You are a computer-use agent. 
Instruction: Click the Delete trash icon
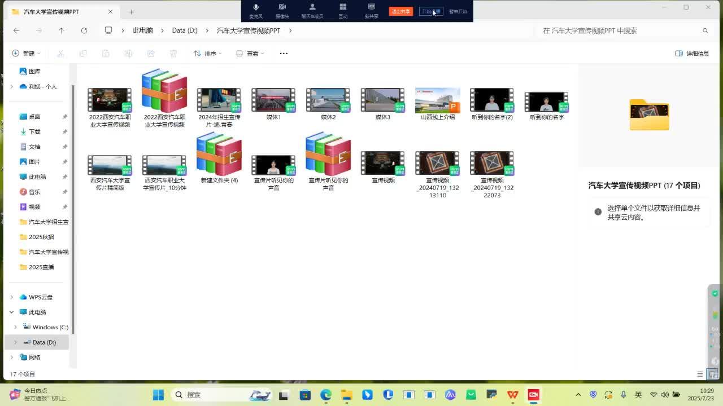[x=173, y=54]
